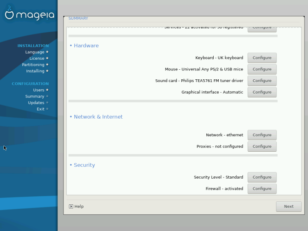Click the Security section heading

84,165
